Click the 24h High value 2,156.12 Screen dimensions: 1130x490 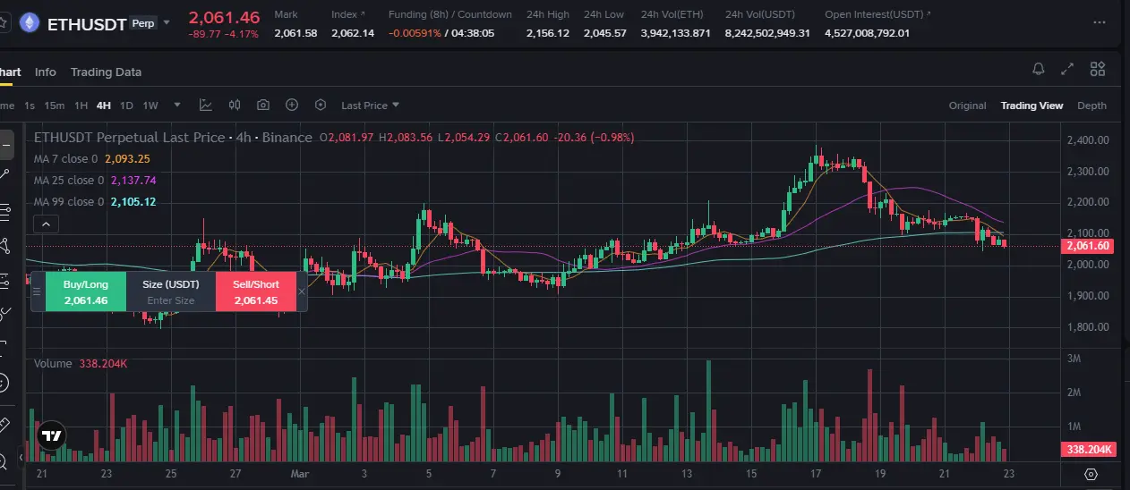[x=548, y=33]
